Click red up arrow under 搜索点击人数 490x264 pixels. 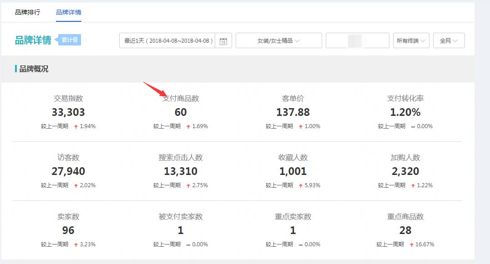click(188, 185)
